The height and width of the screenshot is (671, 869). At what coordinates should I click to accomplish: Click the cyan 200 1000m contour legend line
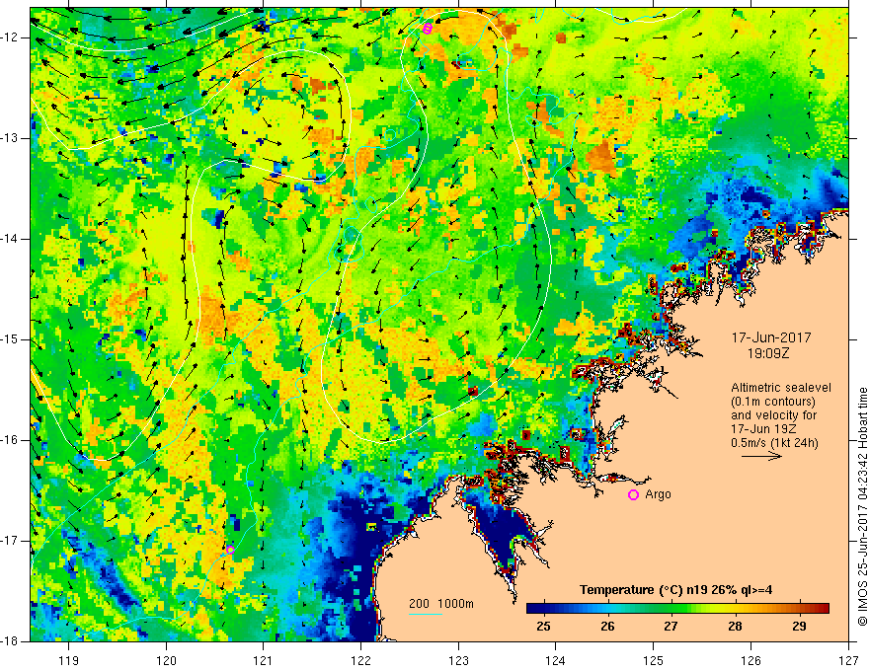click(426, 614)
